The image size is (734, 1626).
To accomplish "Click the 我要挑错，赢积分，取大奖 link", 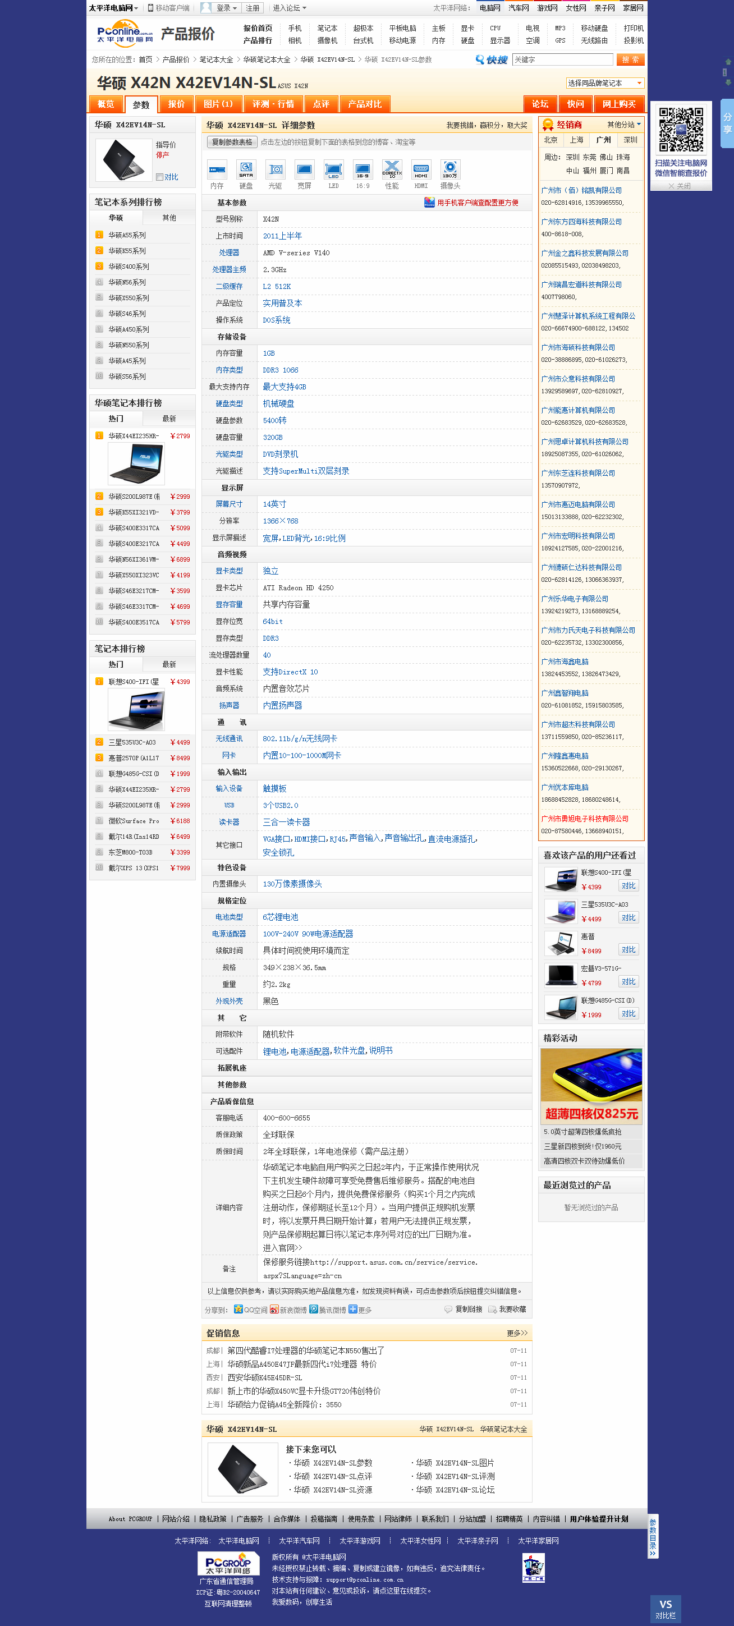I will [487, 125].
